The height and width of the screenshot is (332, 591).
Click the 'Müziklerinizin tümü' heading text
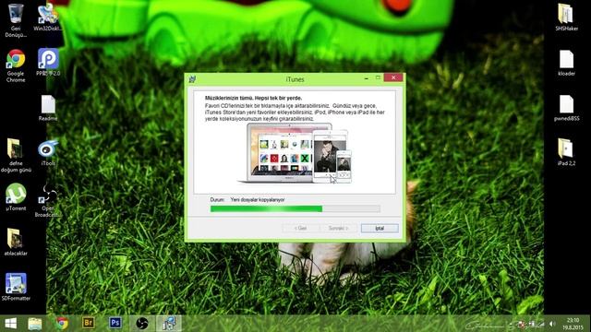pyautogui.click(x=253, y=98)
